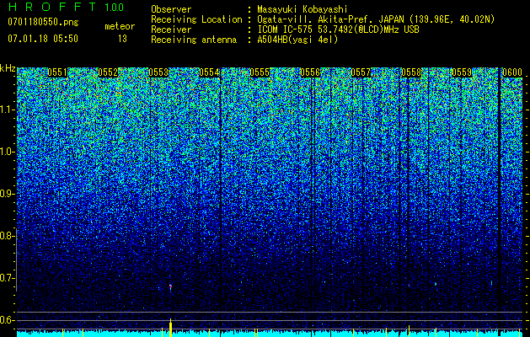Click the 'meteor' count label
530x337 pixels.
pos(120,26)
